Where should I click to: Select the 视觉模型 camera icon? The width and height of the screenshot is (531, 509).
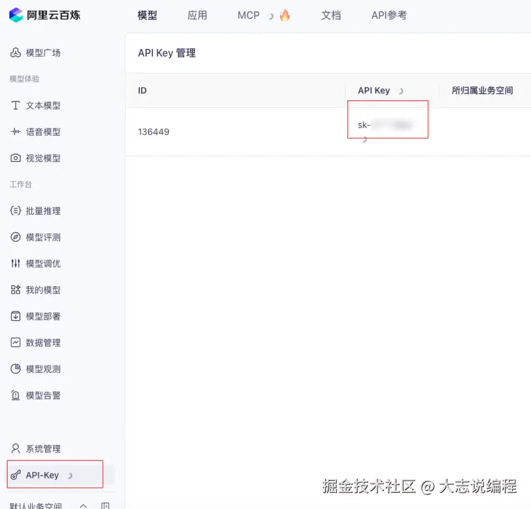(16, 158)
